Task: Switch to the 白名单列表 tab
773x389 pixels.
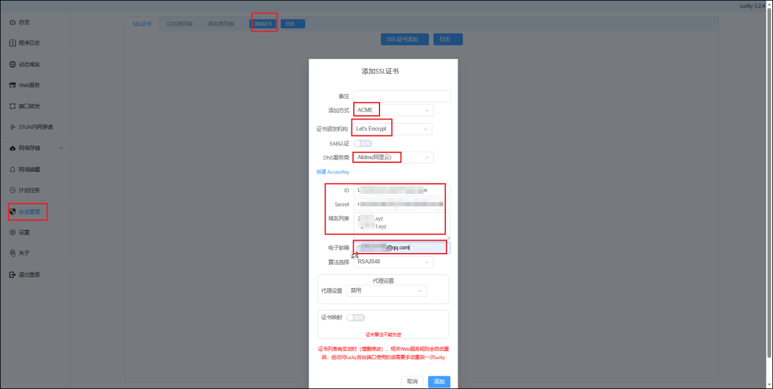Action: pyautogui.click(x=179, y=24)
